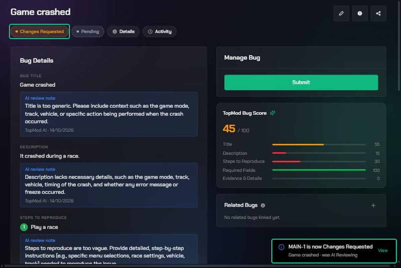Click the step 1 green number badge
Image resolution: width=401 pixels, height=268 pixels.
tap(24, 227)
